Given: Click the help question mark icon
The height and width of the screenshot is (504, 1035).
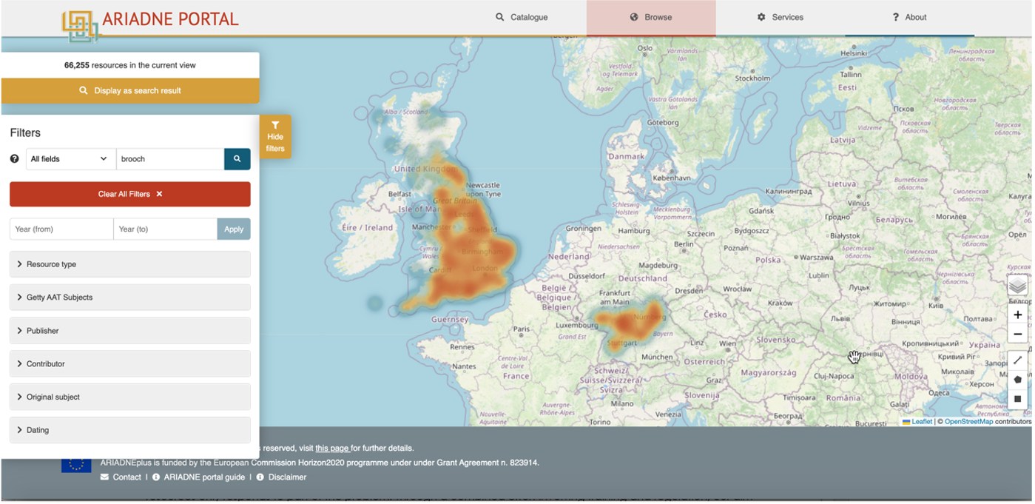Looking at the screenshot, I should pyautogui.click(x=15, y=159).
